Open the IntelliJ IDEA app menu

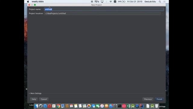(x=38, y=2)
